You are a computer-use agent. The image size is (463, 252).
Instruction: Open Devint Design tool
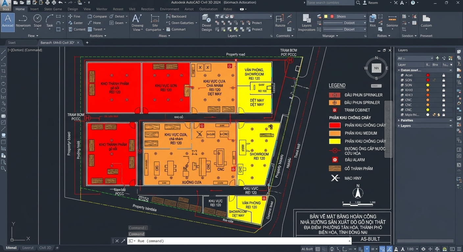tap(207, 22)
